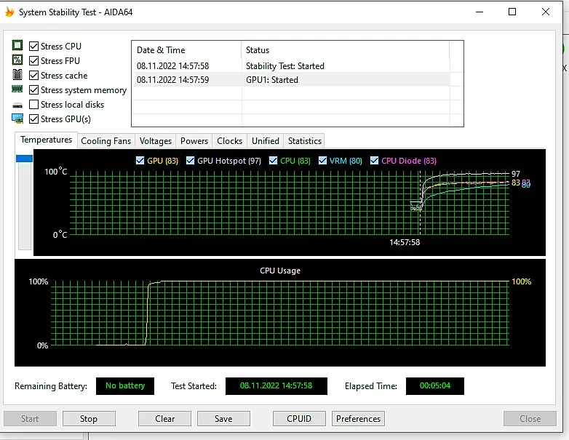Click the Test Started value field

(276, 386)
